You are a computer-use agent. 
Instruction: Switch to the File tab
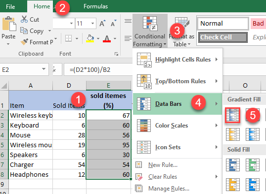10,6
